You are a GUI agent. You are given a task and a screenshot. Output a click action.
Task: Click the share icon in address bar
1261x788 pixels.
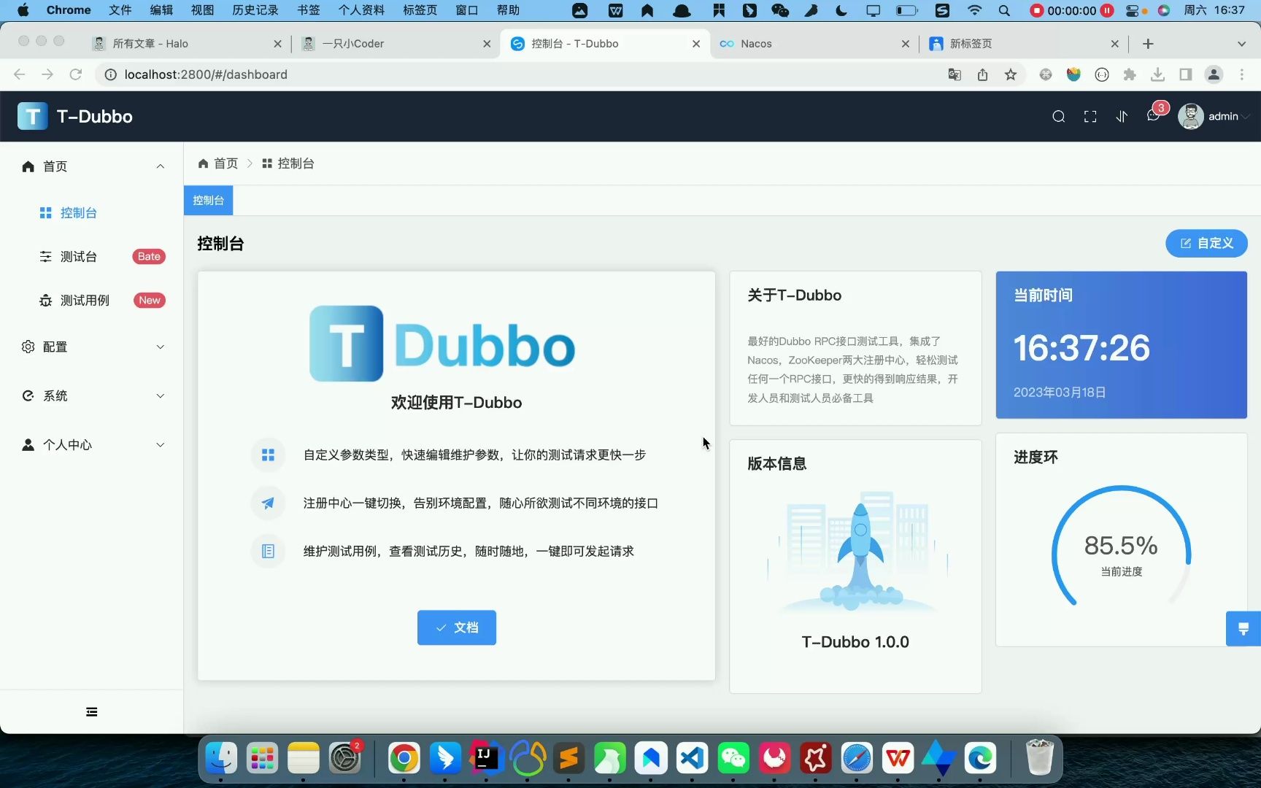point(982,74)
